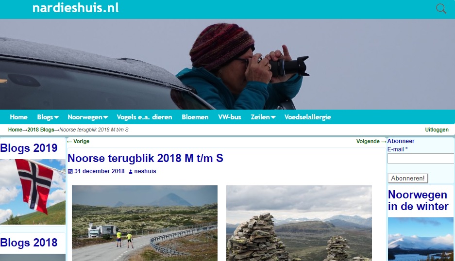Focus the E-mail input field
This screenshot has height=261, width=455.
point(421,159)
